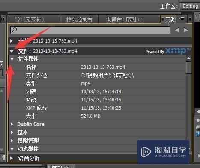Expand the 素材 2013-10-13-763.mp4 section

click(x=12, y=41)
